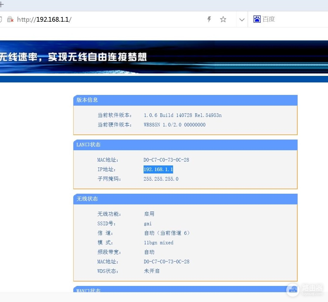This screenshot has height=302, width=328.
Task: Click the blue banner image at the top
Action: (164, 57)
